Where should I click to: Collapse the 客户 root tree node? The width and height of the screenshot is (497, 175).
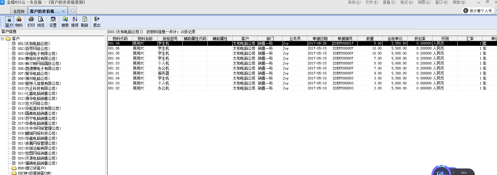tap(2, 39)
